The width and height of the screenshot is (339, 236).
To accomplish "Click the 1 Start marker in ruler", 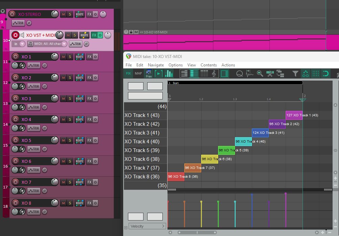I will [x=235, y=83].
